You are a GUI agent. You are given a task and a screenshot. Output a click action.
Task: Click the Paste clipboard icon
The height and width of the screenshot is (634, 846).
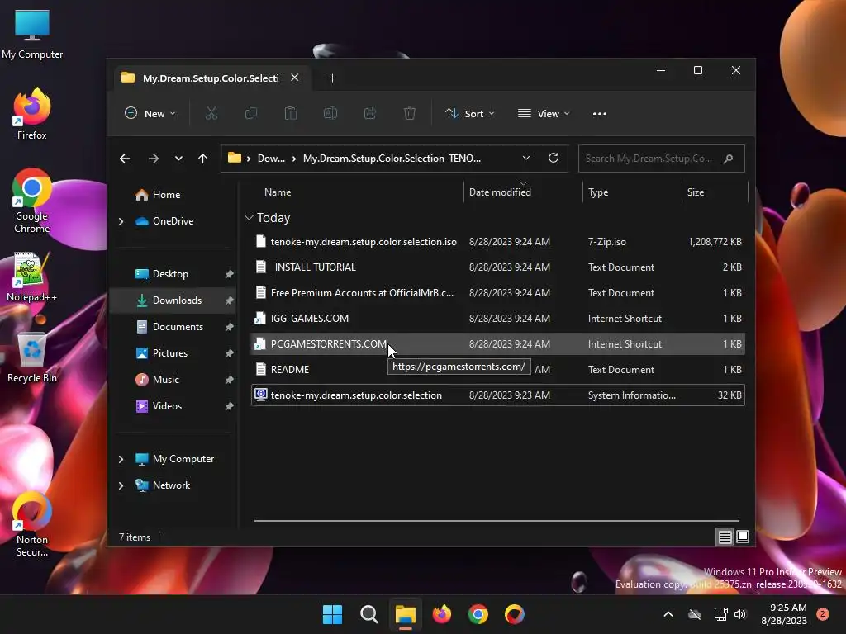pos(291,113)
